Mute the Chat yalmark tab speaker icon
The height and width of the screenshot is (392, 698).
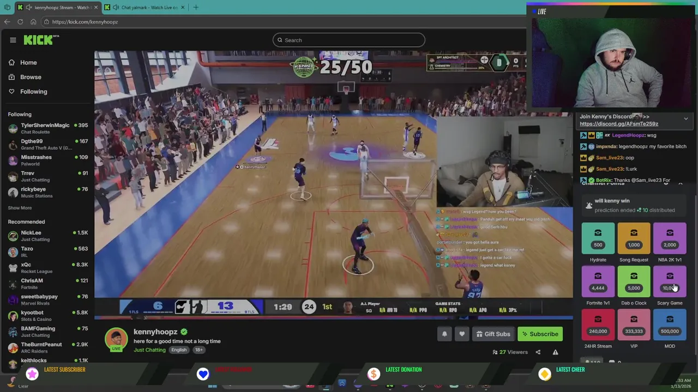(116, 8)
